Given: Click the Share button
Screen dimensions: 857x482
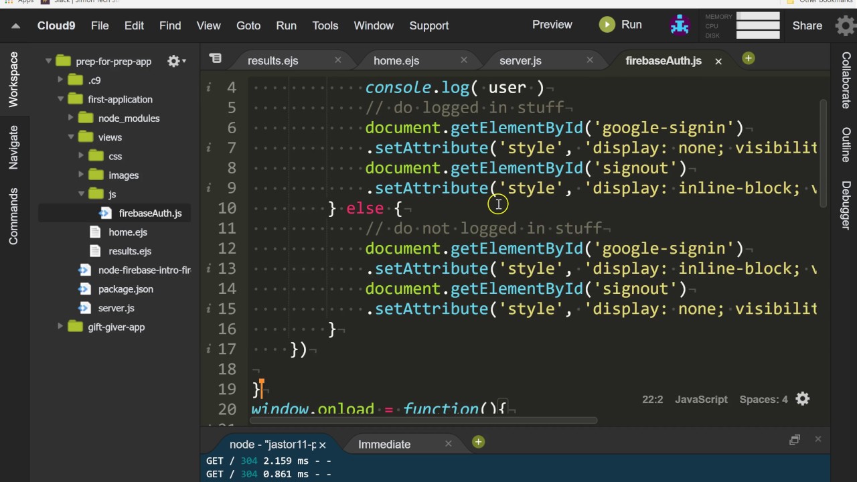Looking at the screenshot, I should (x=807, y=25).
